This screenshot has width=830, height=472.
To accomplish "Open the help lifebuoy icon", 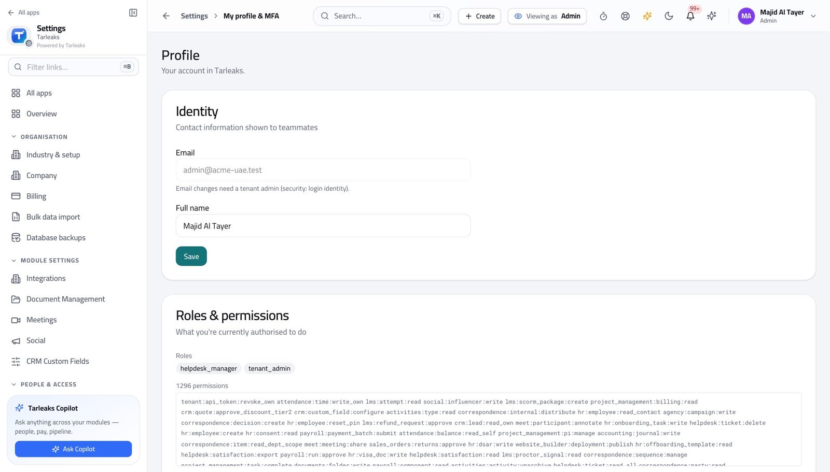I will 625,16.
